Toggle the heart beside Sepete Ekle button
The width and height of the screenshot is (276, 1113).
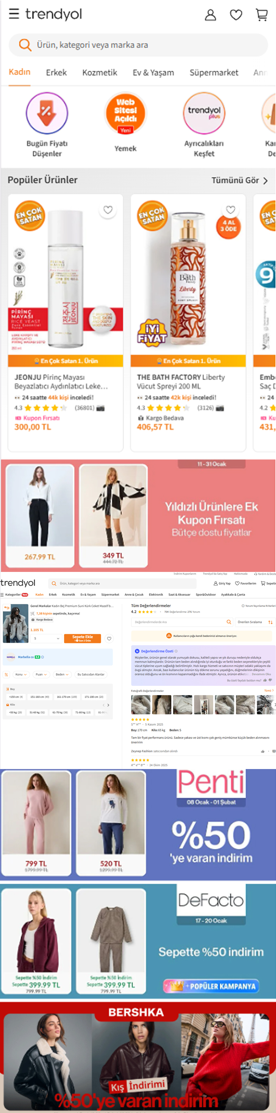point(109,638)
